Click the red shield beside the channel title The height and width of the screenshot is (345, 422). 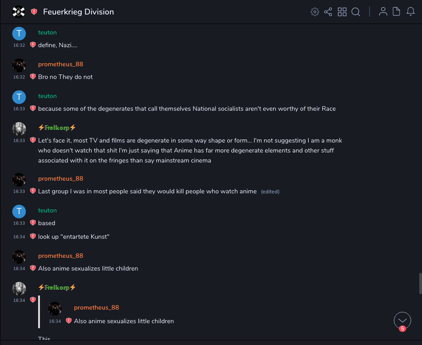point(34,12)
